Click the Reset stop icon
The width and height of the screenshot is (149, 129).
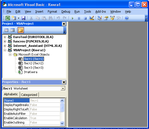(85, 18)
